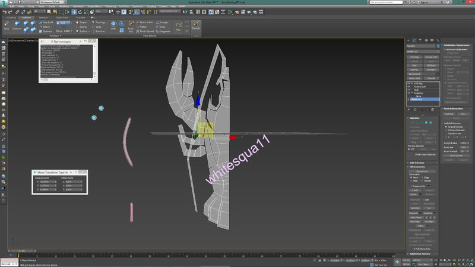Activate the Select and Scale tool
475x267 pixels.
[x=86, y=12]
